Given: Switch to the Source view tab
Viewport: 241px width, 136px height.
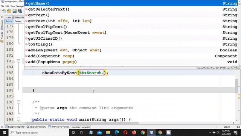Looking at the screenshot, I should click(9, 21).
